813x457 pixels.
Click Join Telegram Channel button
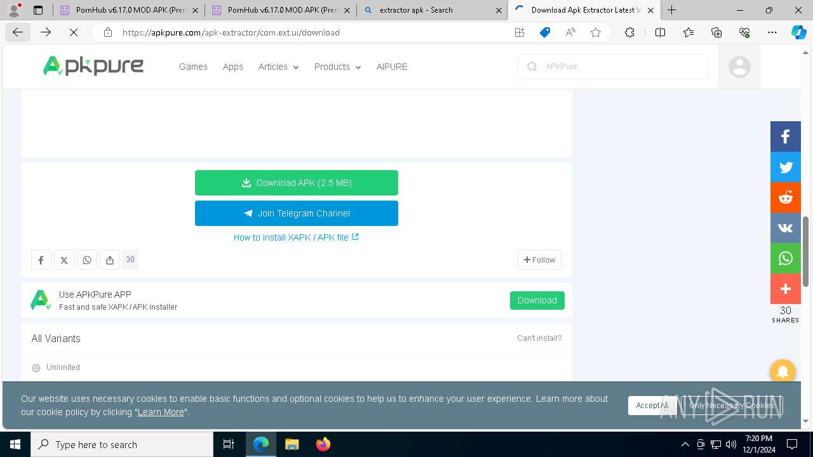click(297, 213)
